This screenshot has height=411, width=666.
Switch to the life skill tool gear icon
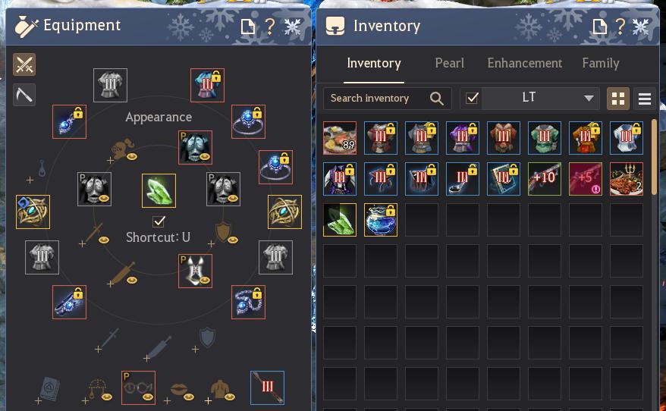pyautogui.click(x=24, y=95)
